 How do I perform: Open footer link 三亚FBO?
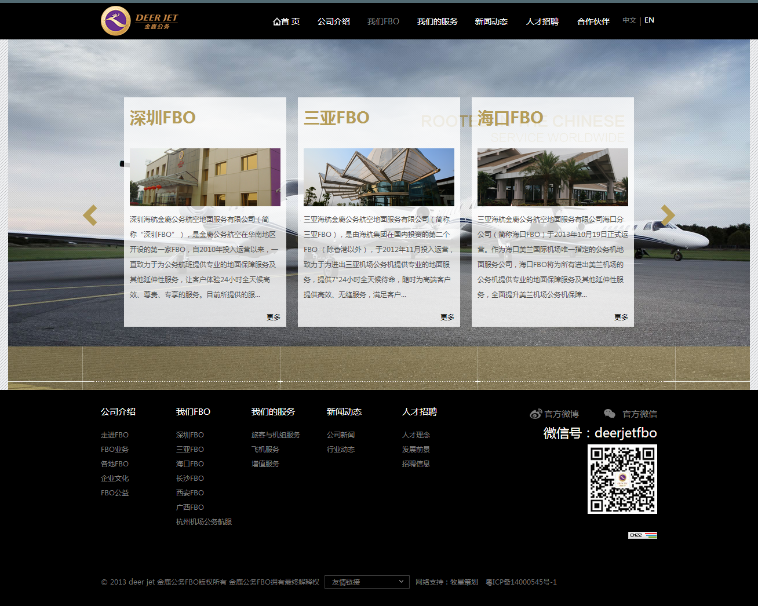click(190, 449)
